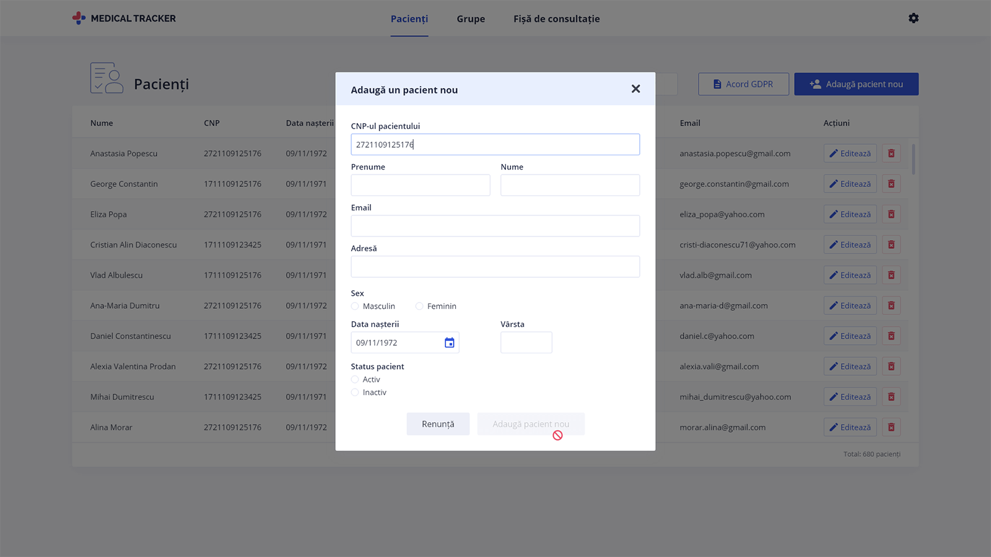
Task: Click the Nume column header
Action: coord(102,123)
